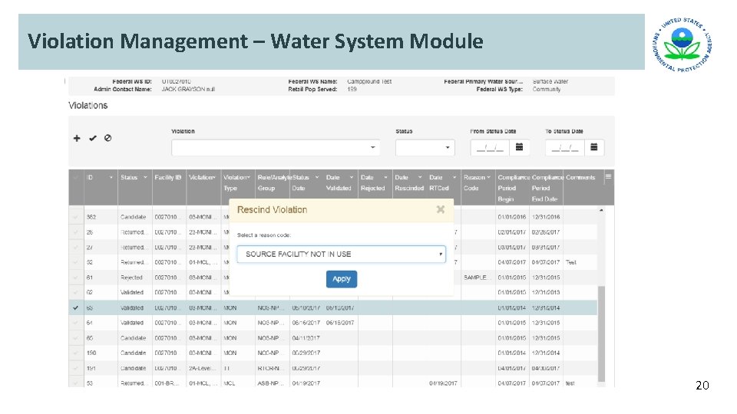737x414 pixels.
Task: Click the EPA logo
Action: click(x=682, y=44)
